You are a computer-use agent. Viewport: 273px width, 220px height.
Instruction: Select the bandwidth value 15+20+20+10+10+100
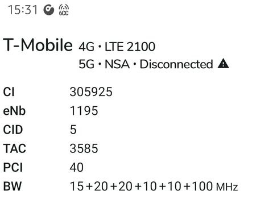(142, 186)
